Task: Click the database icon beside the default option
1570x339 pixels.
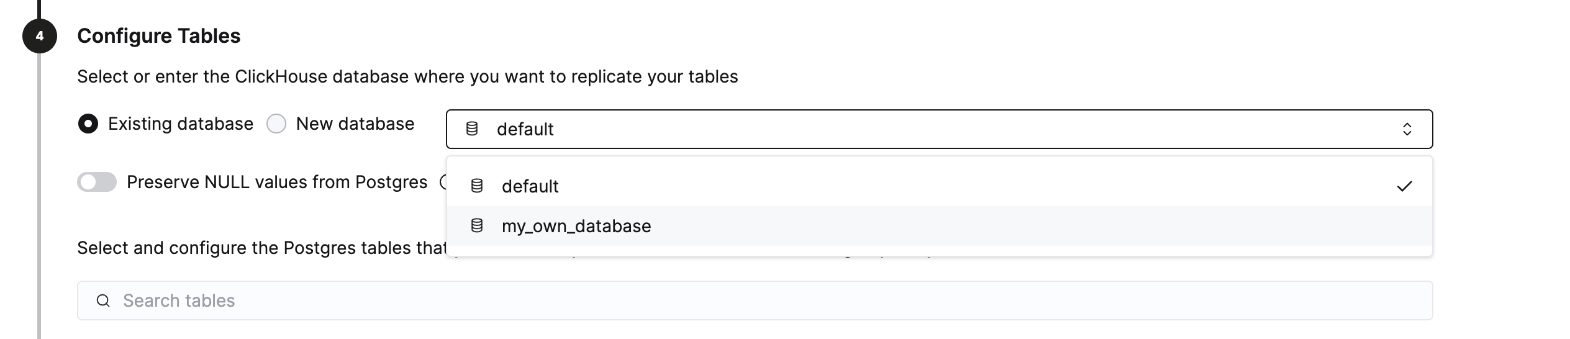Action: pos(477,186)
